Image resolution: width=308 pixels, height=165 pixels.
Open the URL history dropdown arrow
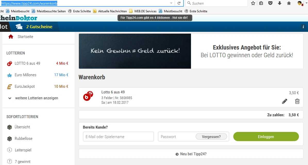tap(171, 3)
